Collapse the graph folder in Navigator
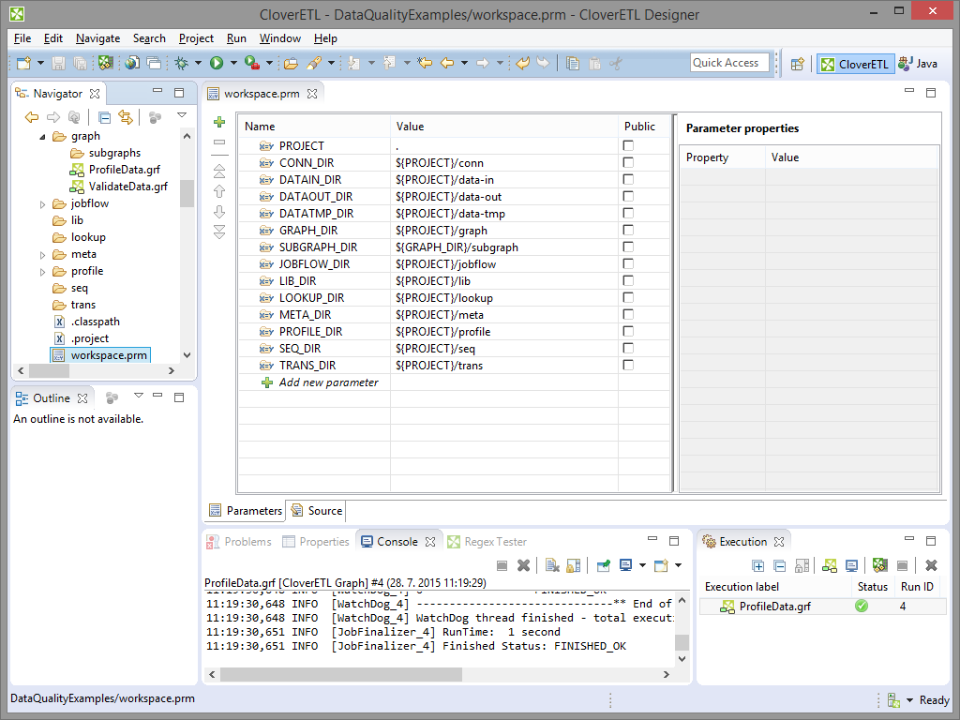Viewport: 960px width, 720px height. point(42,137)
